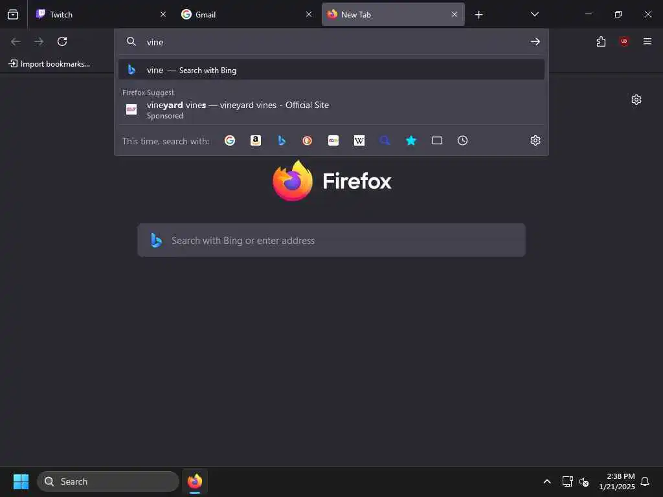Show hidden system tray icons
The width and height of the screenshot is (663, 497).
tap(546, 481)
